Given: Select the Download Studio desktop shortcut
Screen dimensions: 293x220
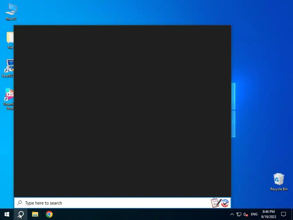Looking at the screenshot, I should pos(9,99).
